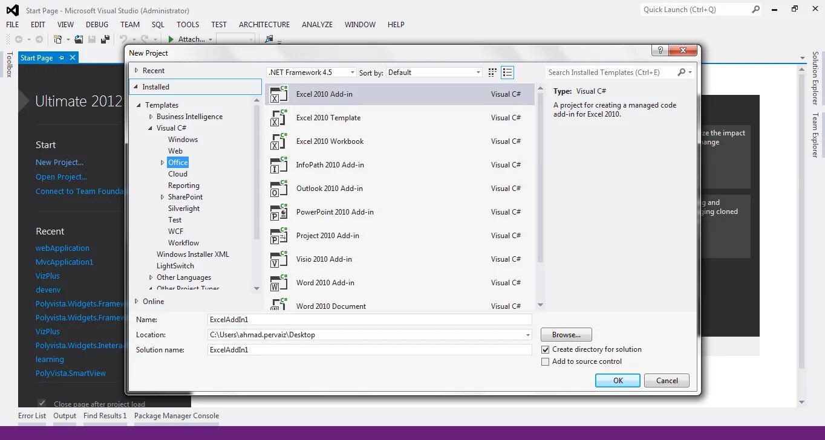This screenshot has width=825, height=440.
Task: Expand the Other Languages tree node
Action: 151,277
